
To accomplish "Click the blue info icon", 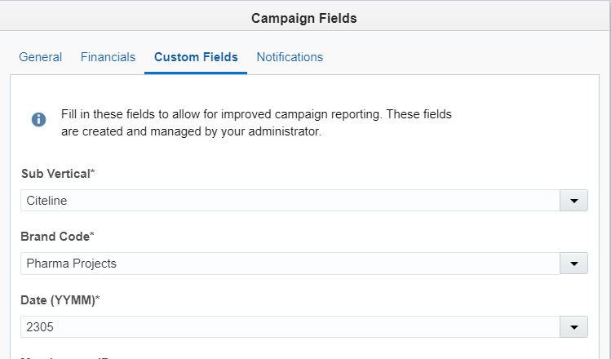I will tap(38, 120).
